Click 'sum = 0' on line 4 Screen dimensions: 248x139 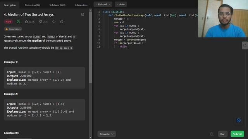pyautogui.click(x=119, y=22)
